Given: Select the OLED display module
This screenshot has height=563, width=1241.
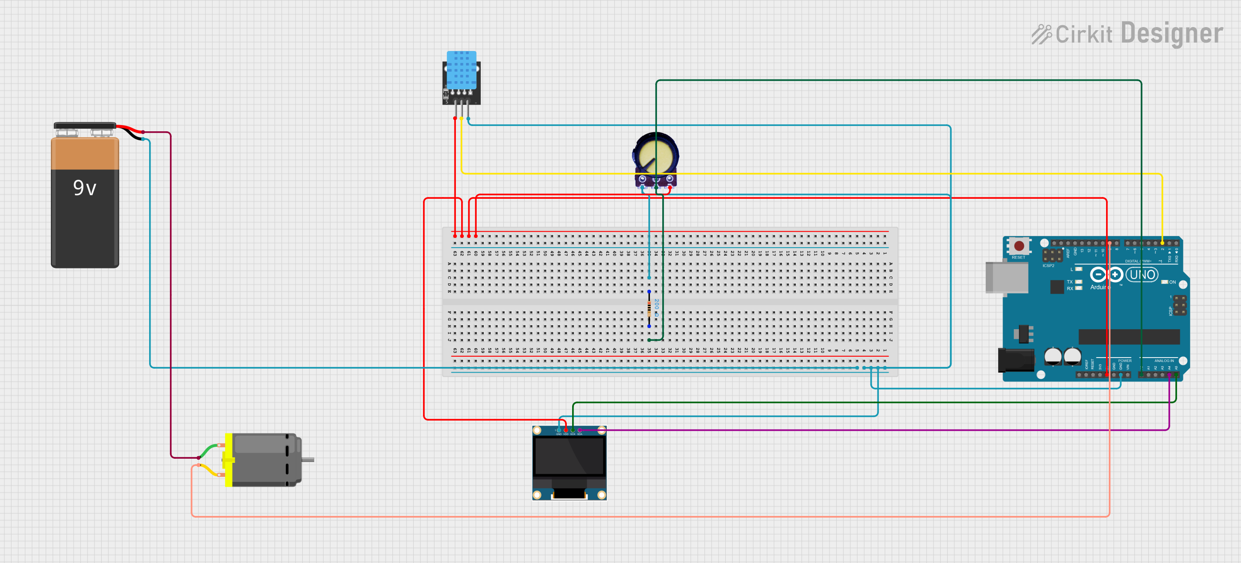Looking at the screenshot, I should (569, 463).
